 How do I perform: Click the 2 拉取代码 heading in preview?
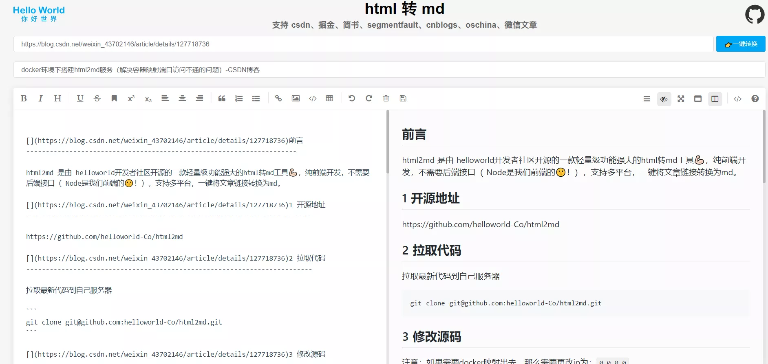pyautogui.click(x=431, y=250)
